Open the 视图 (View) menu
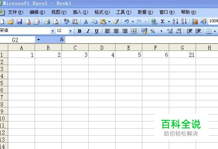The width and height of the screenshot is (218, 149). (x=59, y=12)
